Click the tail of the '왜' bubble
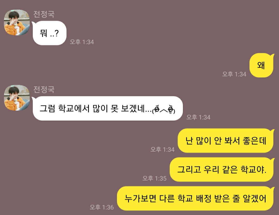Viewport: 279px width, 215px height. tap(273, 56)
